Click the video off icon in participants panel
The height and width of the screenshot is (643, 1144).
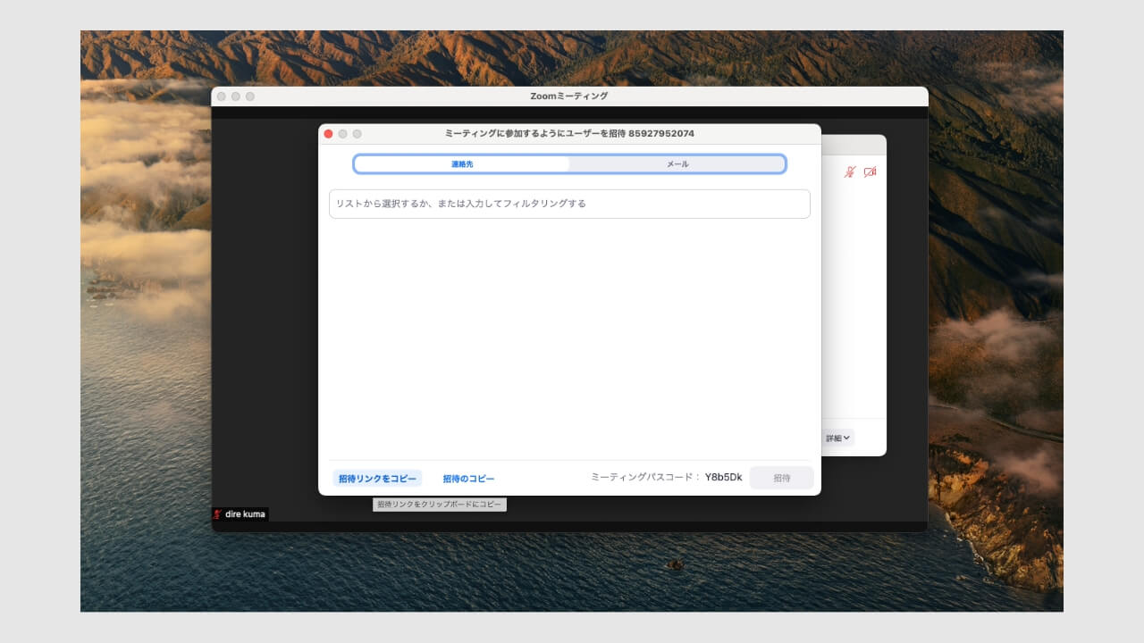coord(870,171)
